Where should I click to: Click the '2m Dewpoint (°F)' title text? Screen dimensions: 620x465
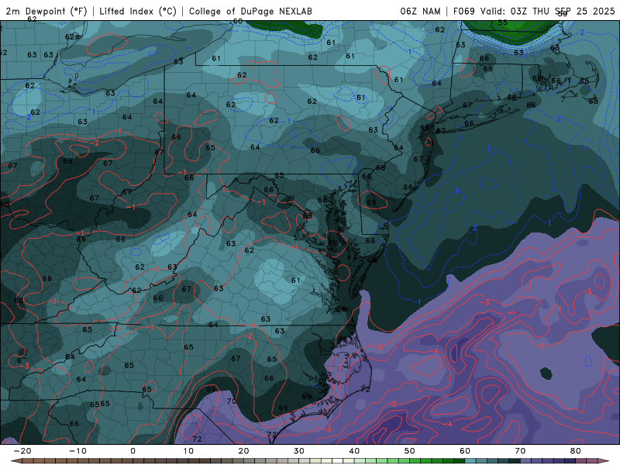click(46, 11)
